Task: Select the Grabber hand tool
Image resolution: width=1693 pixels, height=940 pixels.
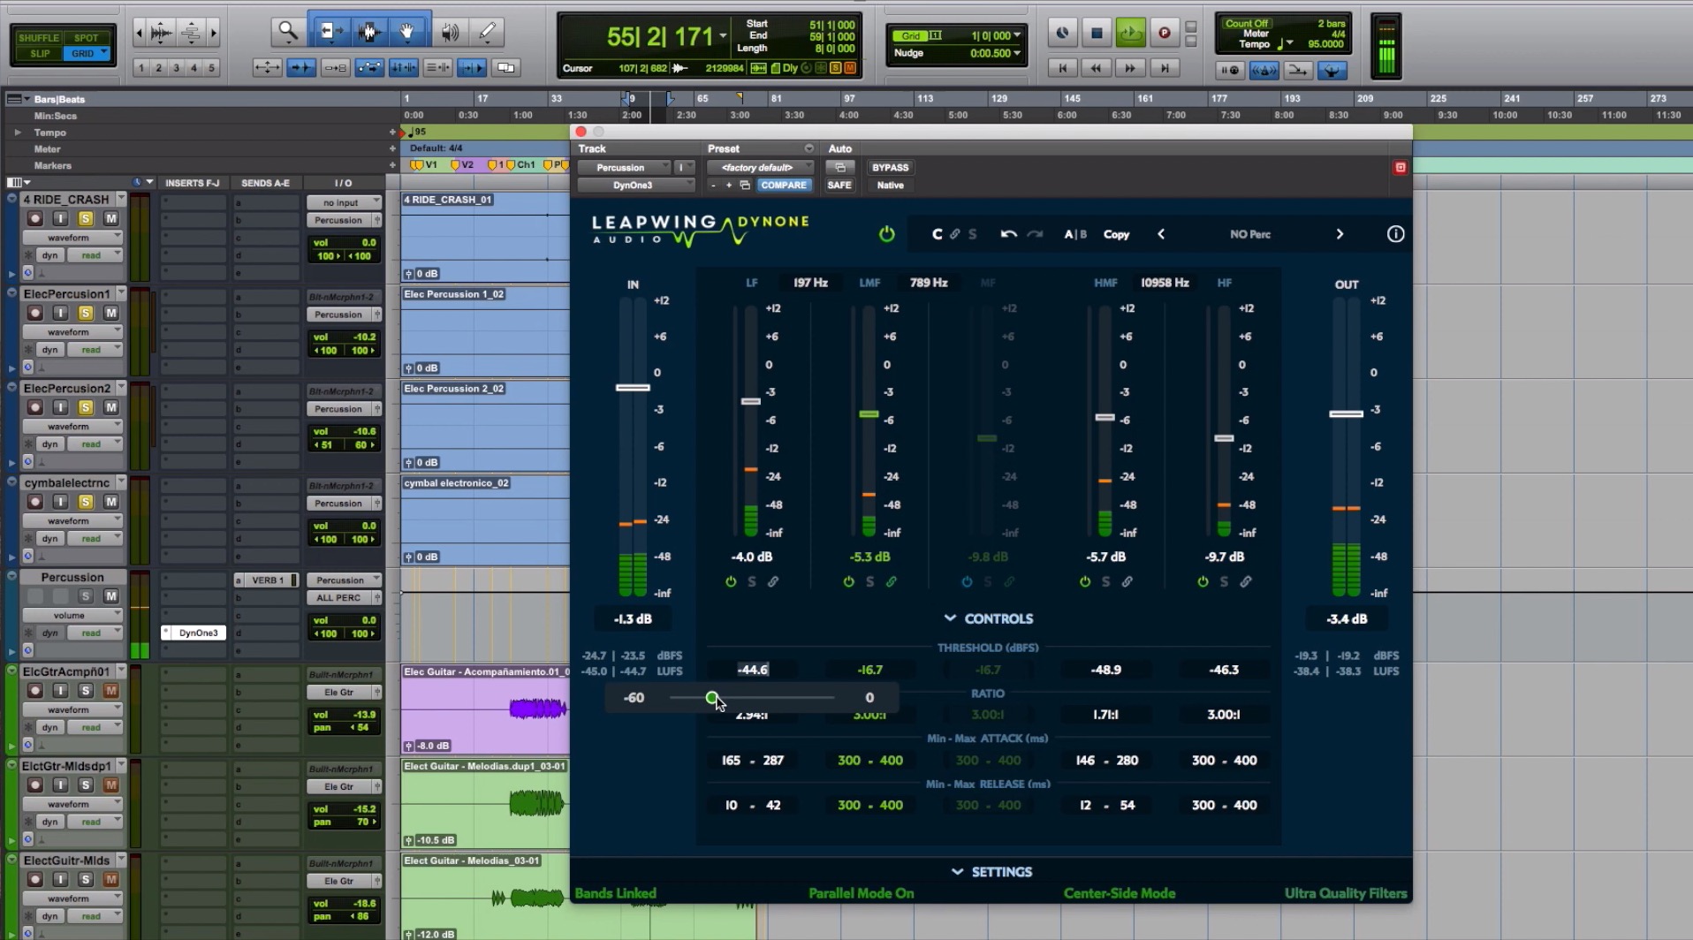Action: pos(407,32)
